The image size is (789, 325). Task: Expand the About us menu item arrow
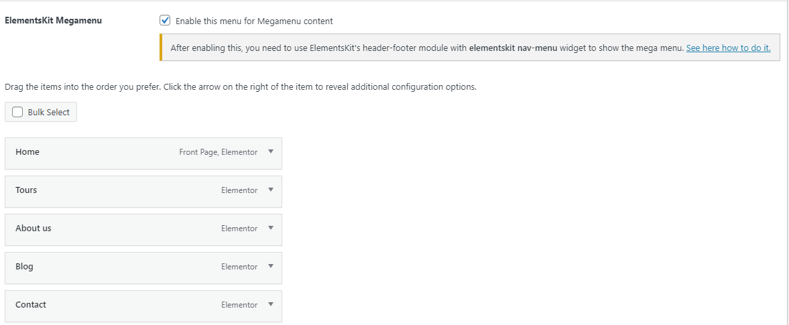coord(271,228)
